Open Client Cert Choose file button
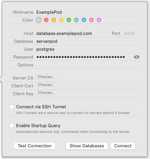 tap(46, 85)
